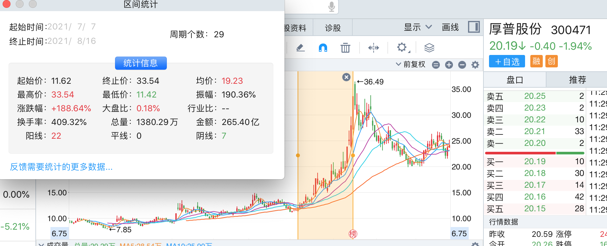Switch to the 诊股 tab

point(333,28)
